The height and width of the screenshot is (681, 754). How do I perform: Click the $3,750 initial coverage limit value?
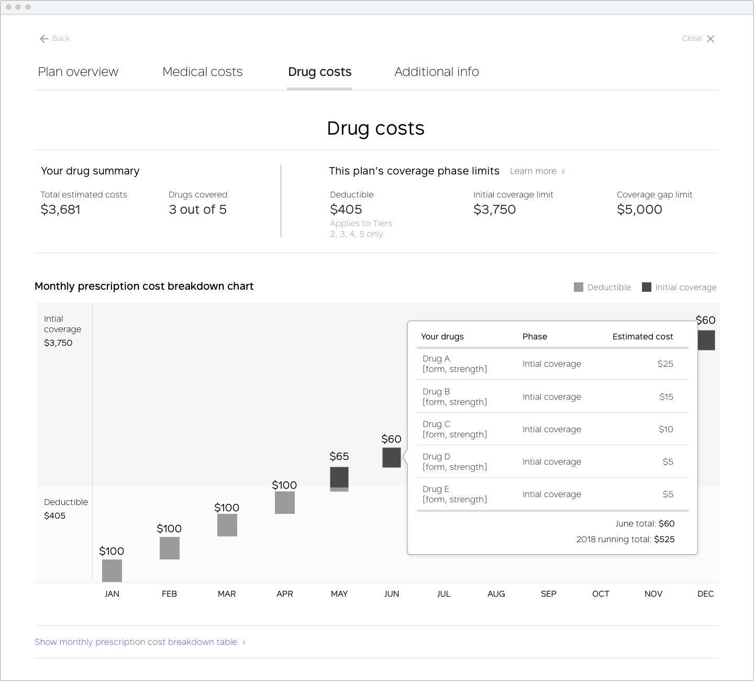(x=495, y=210)
